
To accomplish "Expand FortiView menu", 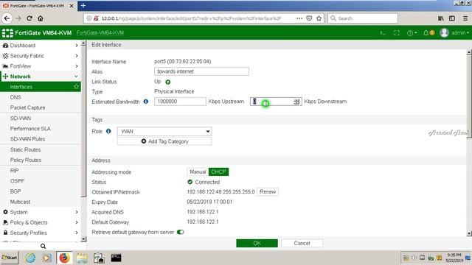I will point(41,66).
